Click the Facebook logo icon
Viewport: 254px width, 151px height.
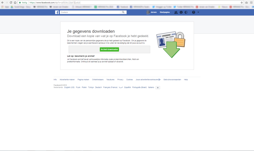tap(57, 12)
